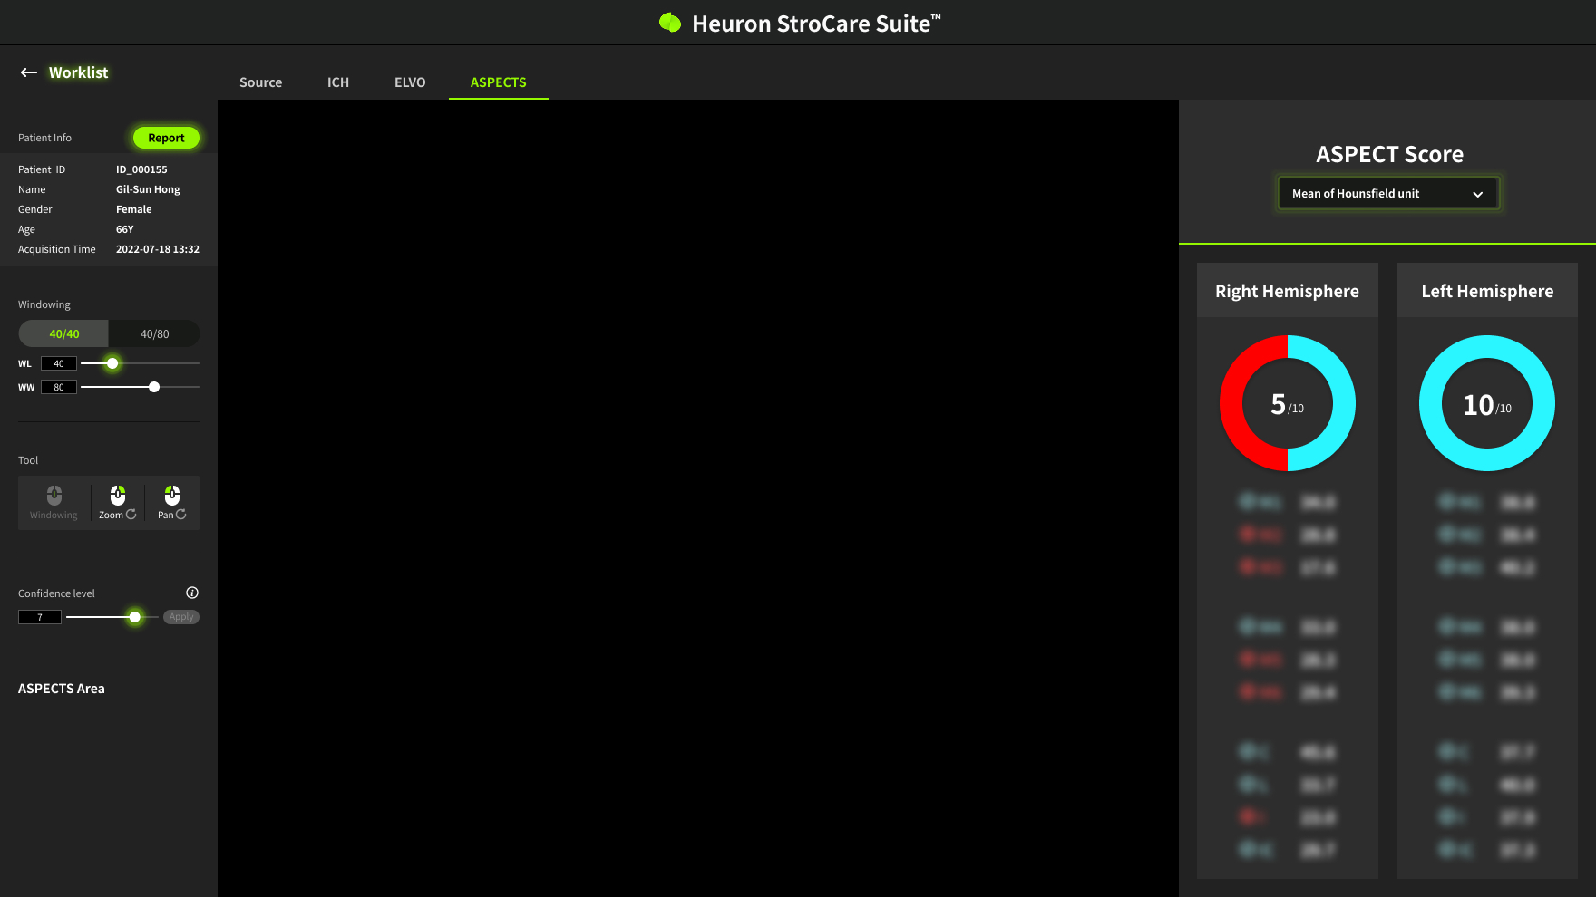Reset pan with the circular arrow icon
This screenshot has height=897, width=1596.
point(181,514)
